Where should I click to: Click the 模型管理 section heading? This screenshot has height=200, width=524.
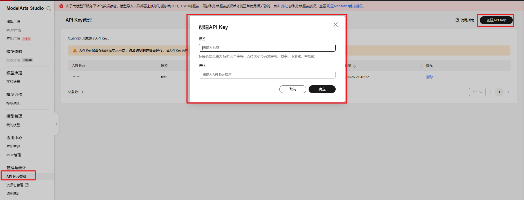tap(14, 116)
